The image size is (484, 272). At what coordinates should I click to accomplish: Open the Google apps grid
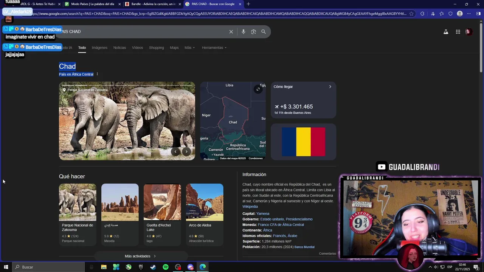(x=458, y=32)
